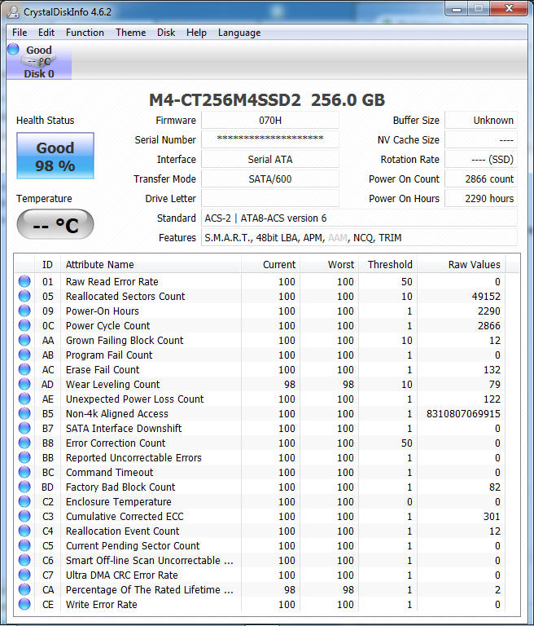Click the status orb for Grown Failing Block Count

[x=24, y=340]
